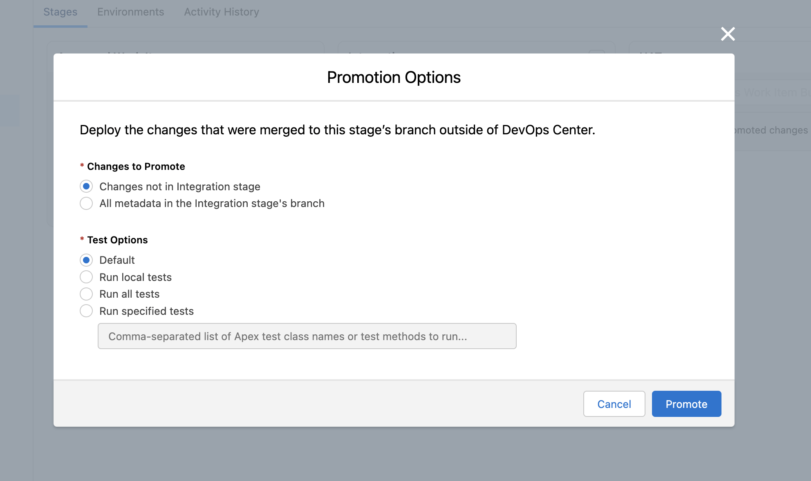Screen dimensions: 811x481
Task: Click the 'Run local tests' label text
Action: click(135, 277)
